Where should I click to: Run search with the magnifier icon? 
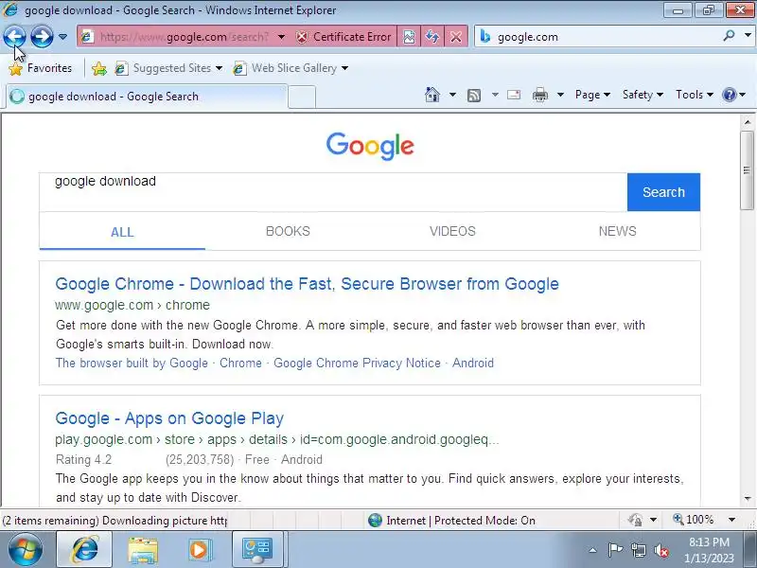(x=730, y=36)
